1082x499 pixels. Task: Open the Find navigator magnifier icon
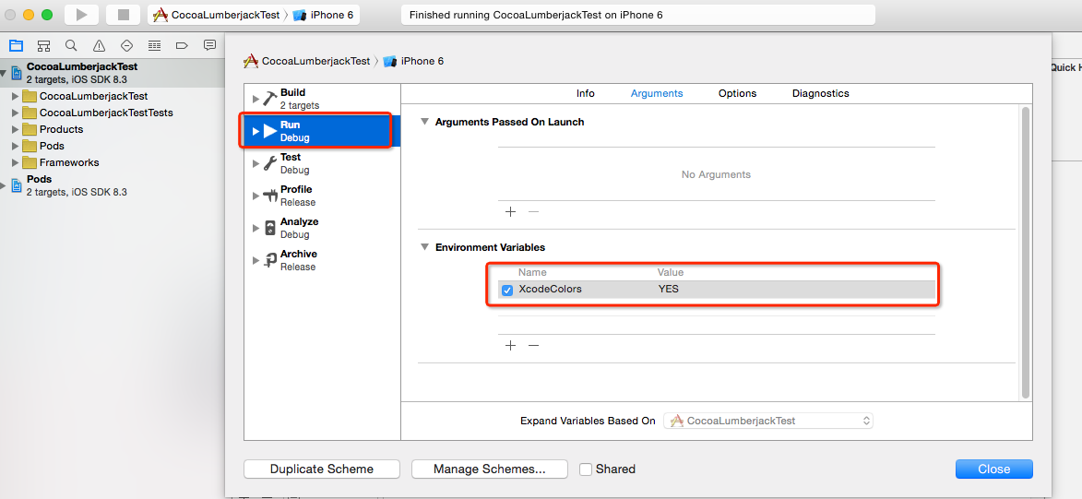tap(71, 45)
